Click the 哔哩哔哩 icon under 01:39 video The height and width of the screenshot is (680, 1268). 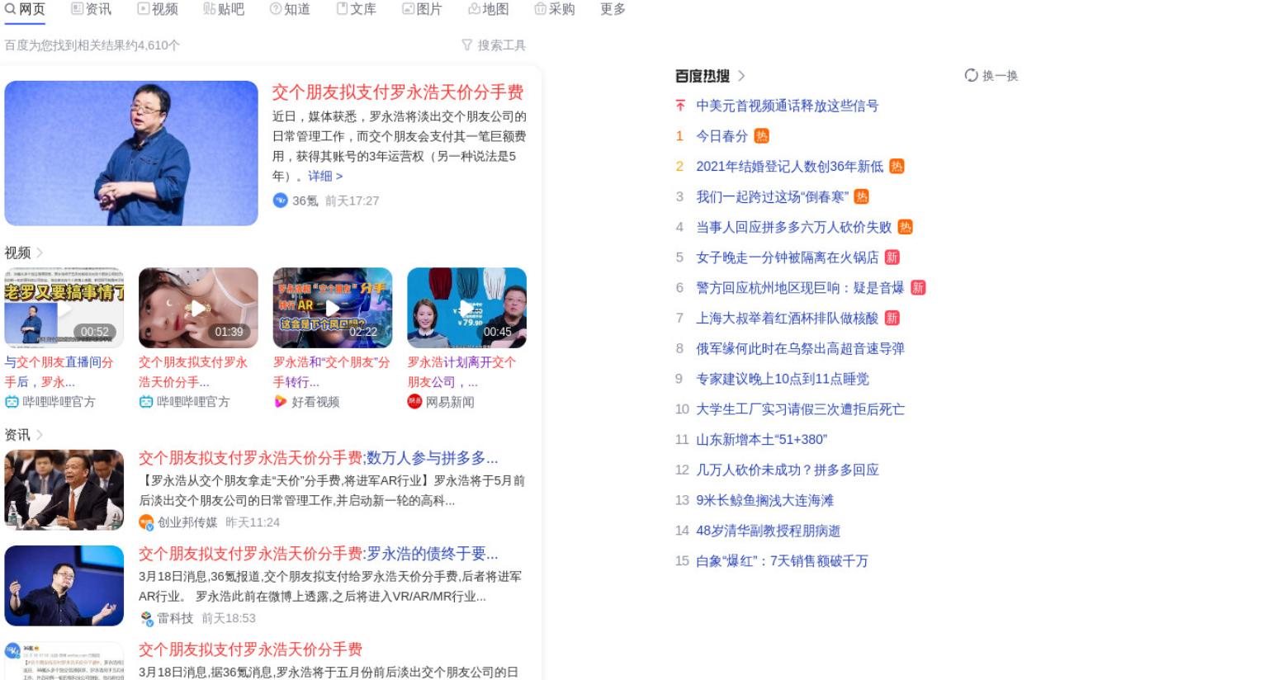pyautogui.click(x=146, y=402)
